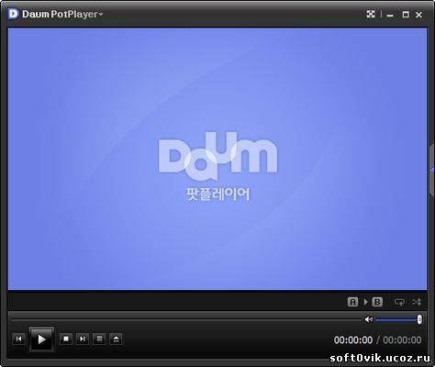Open a file with the eject icon

click(x=117, y=339)
